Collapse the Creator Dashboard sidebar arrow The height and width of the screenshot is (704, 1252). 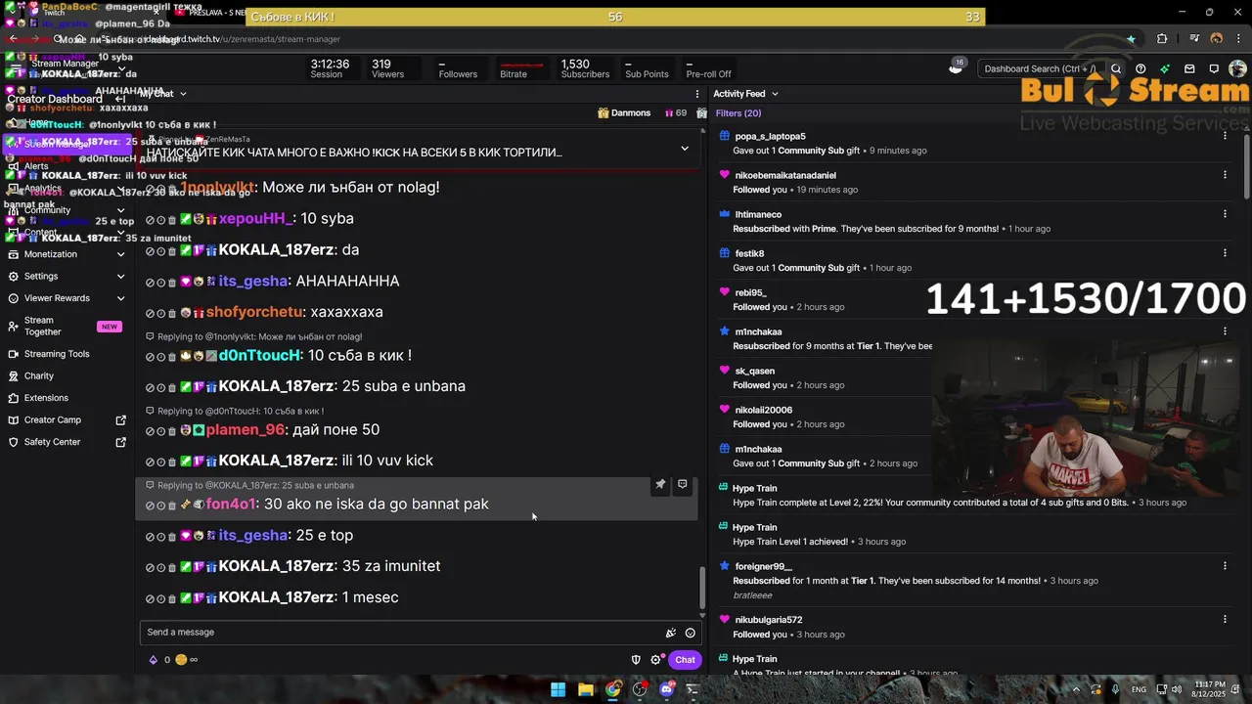pos(120,99)
